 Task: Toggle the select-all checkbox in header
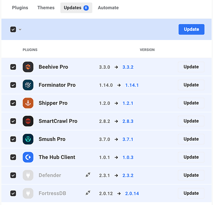[x=13, y=29]
